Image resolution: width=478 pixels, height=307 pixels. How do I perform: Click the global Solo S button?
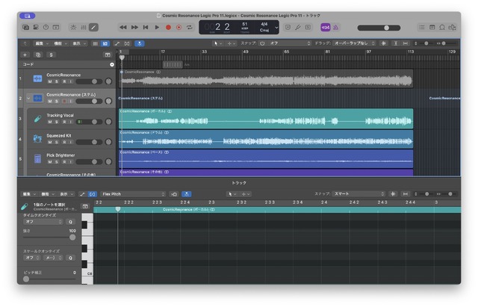click(52, 55)
